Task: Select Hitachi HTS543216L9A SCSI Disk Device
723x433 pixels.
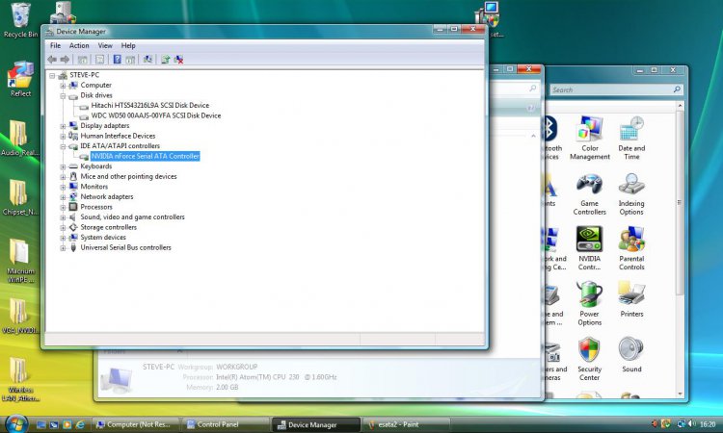Action: pos(149,106)
